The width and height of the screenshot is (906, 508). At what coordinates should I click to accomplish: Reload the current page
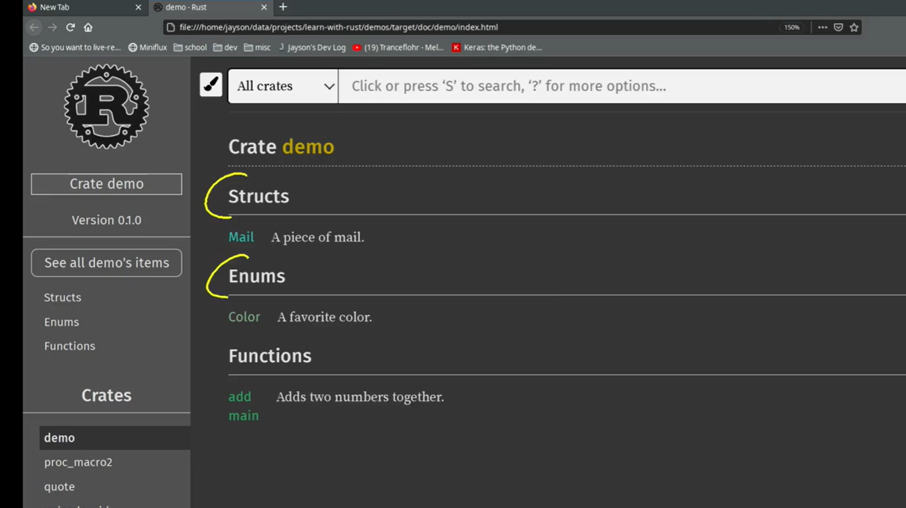71,27
